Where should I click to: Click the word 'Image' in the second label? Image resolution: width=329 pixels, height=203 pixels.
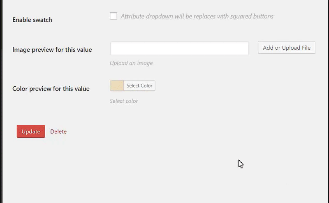click(x=21, y=50)
